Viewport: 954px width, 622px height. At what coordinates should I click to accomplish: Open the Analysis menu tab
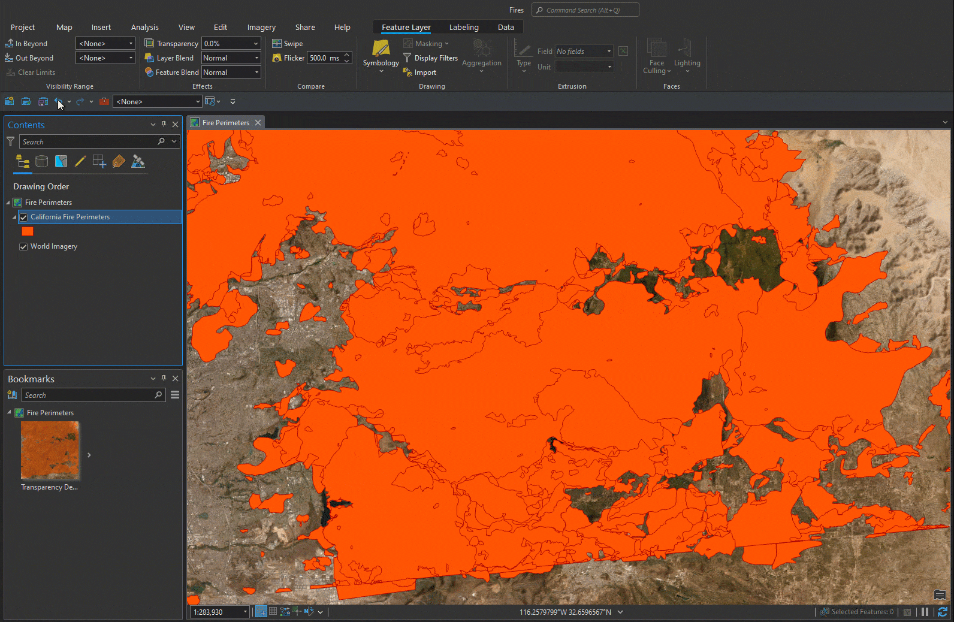coord(144,27)
